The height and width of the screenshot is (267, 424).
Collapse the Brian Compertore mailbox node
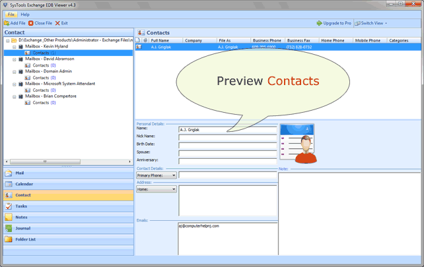15,97
